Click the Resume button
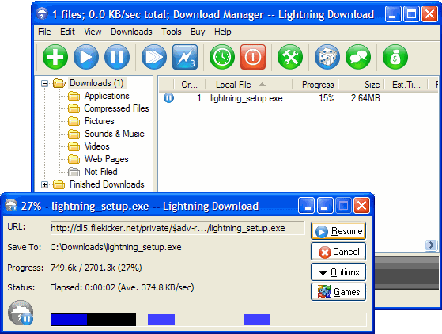This screenshot has width=442, height=334. click(x=338, y=231)
